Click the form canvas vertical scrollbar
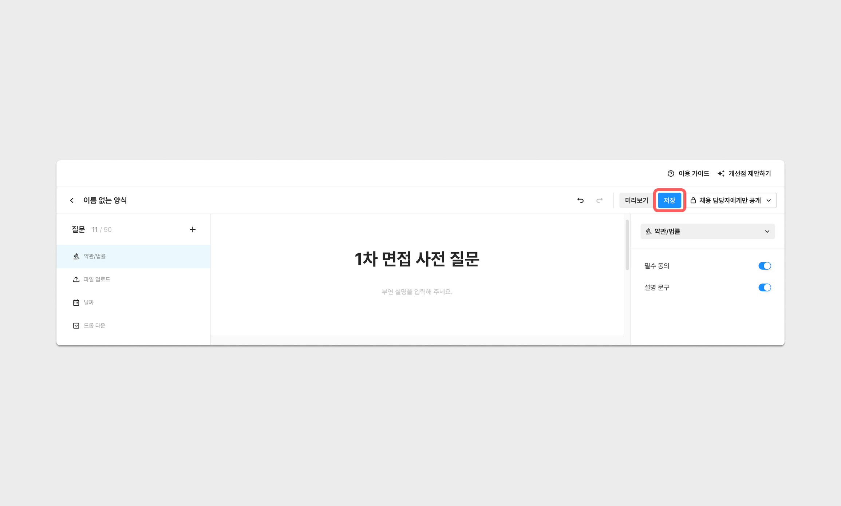 (627, 245)
